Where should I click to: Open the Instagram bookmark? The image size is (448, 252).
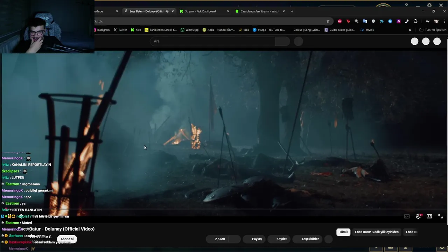(102, 30)
